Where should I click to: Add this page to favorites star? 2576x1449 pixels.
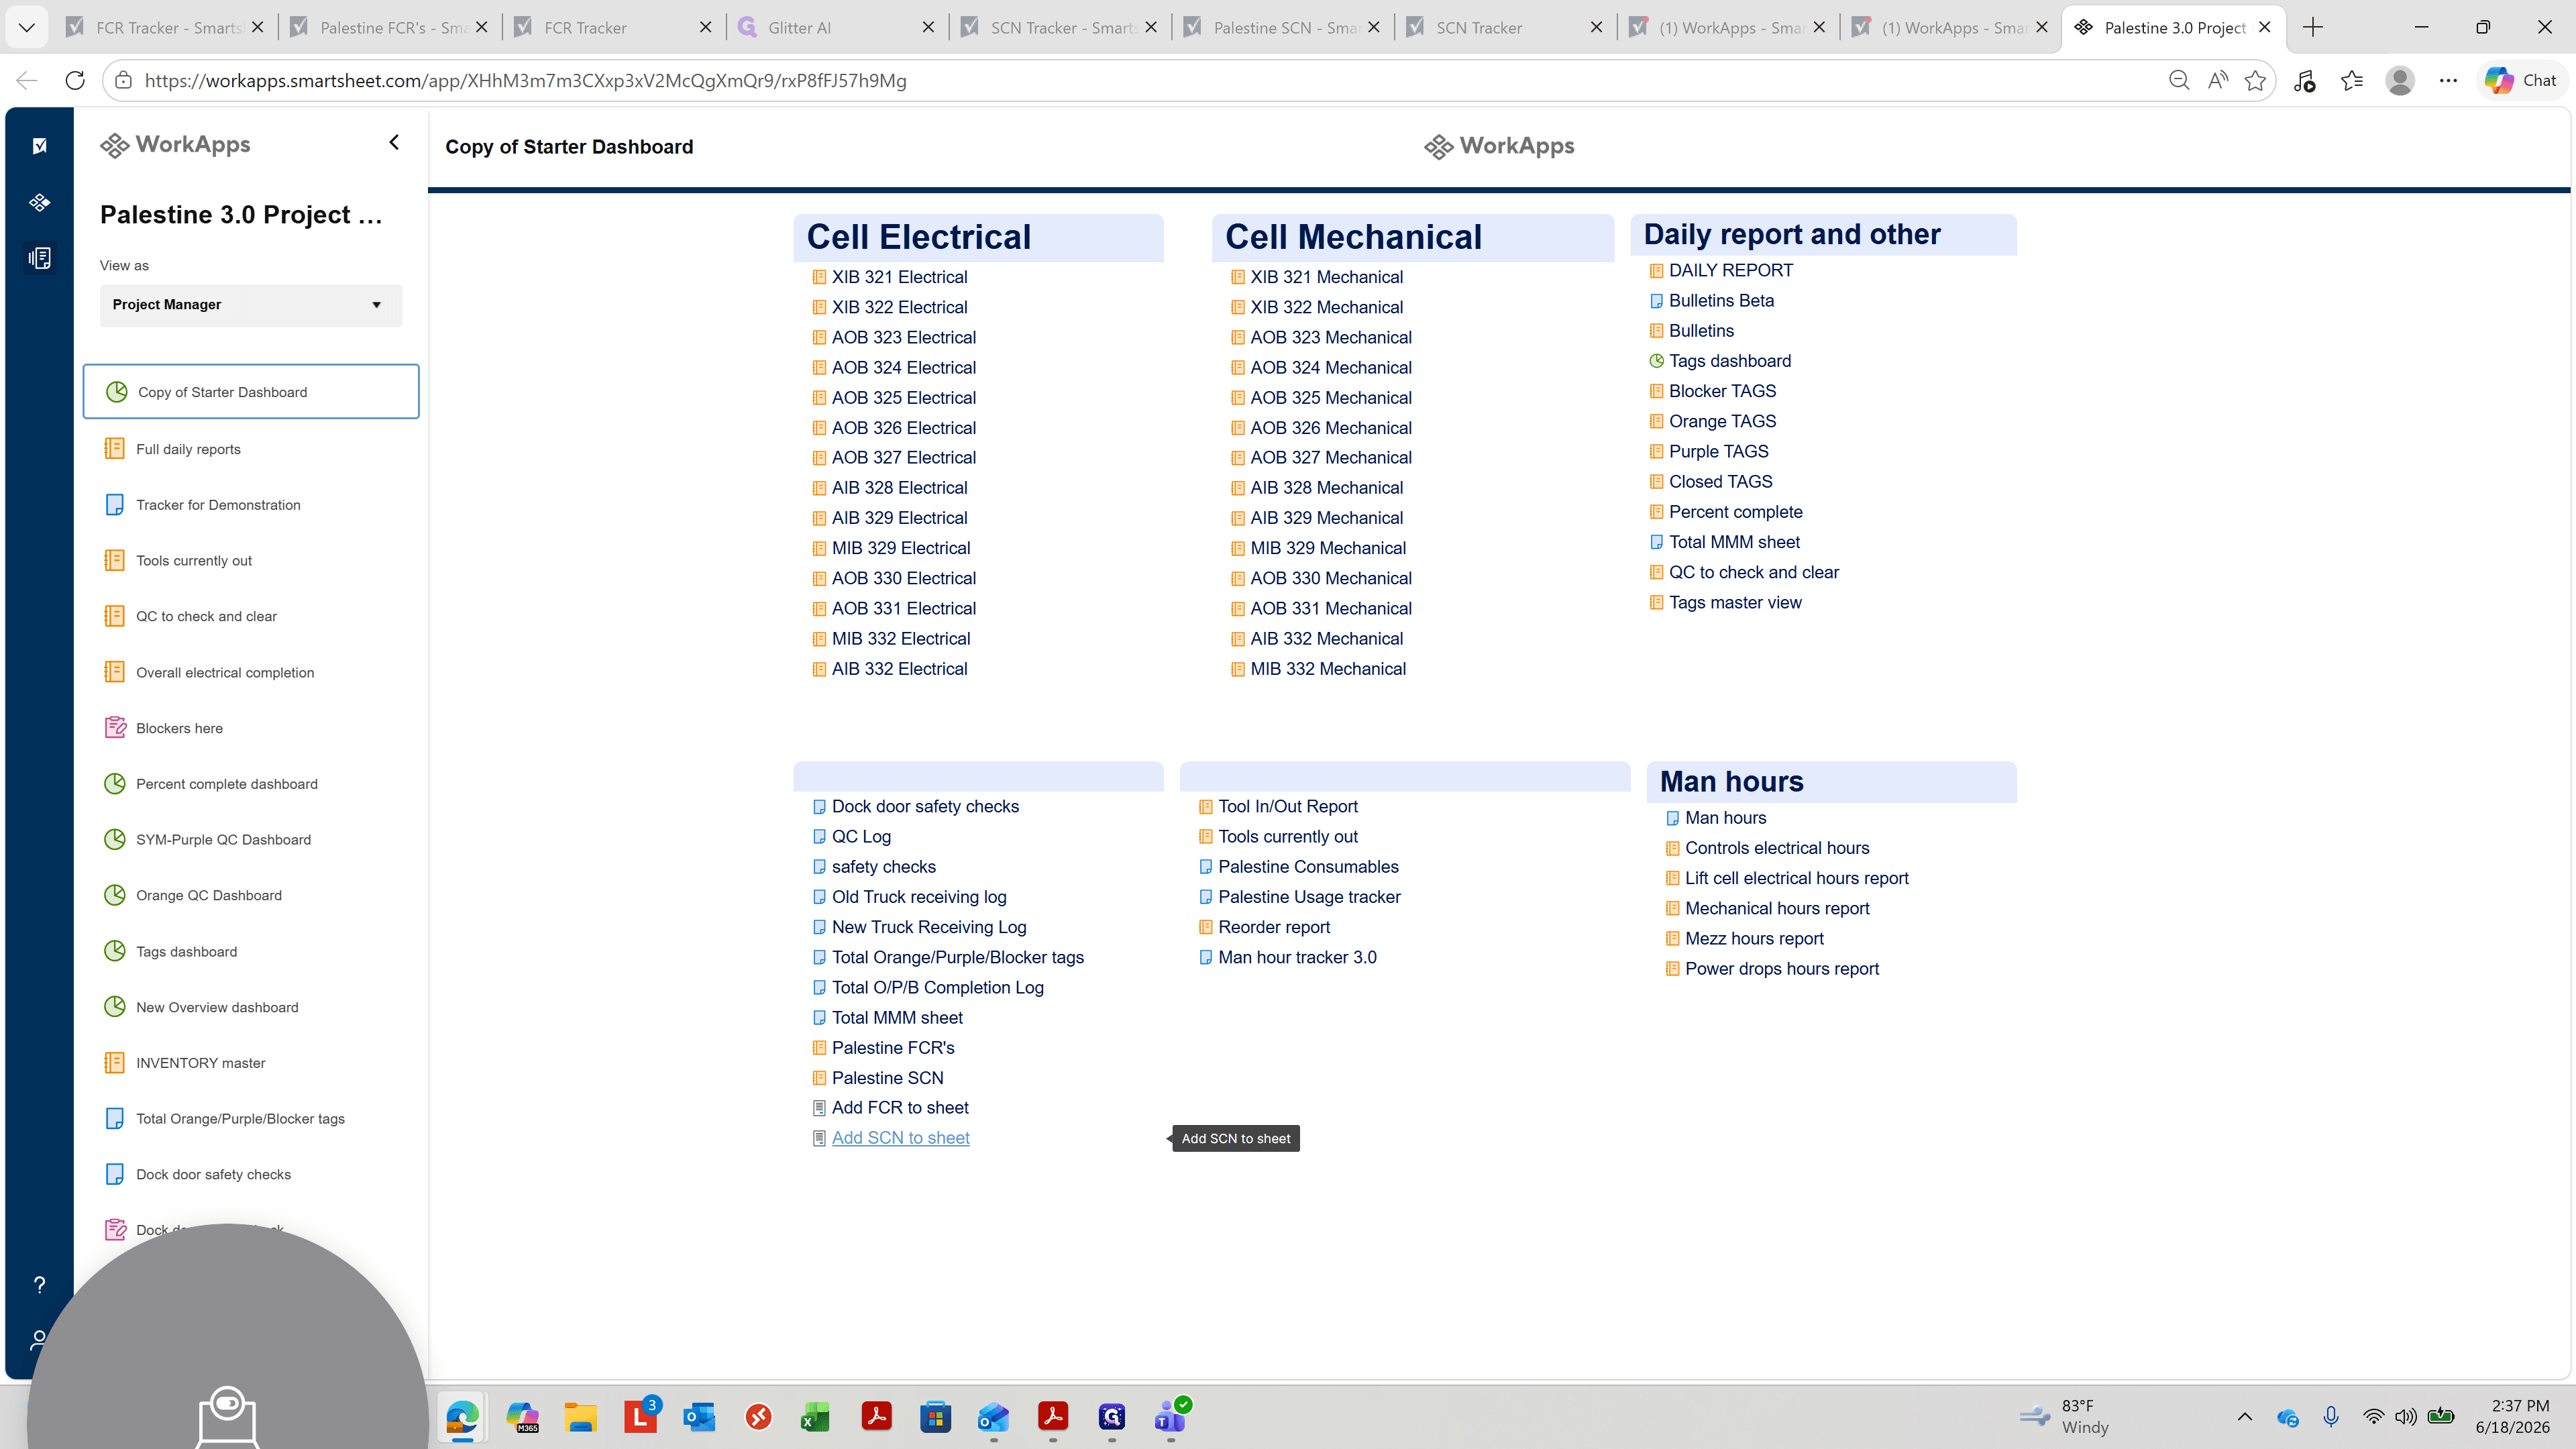(x=2255, y=80)
